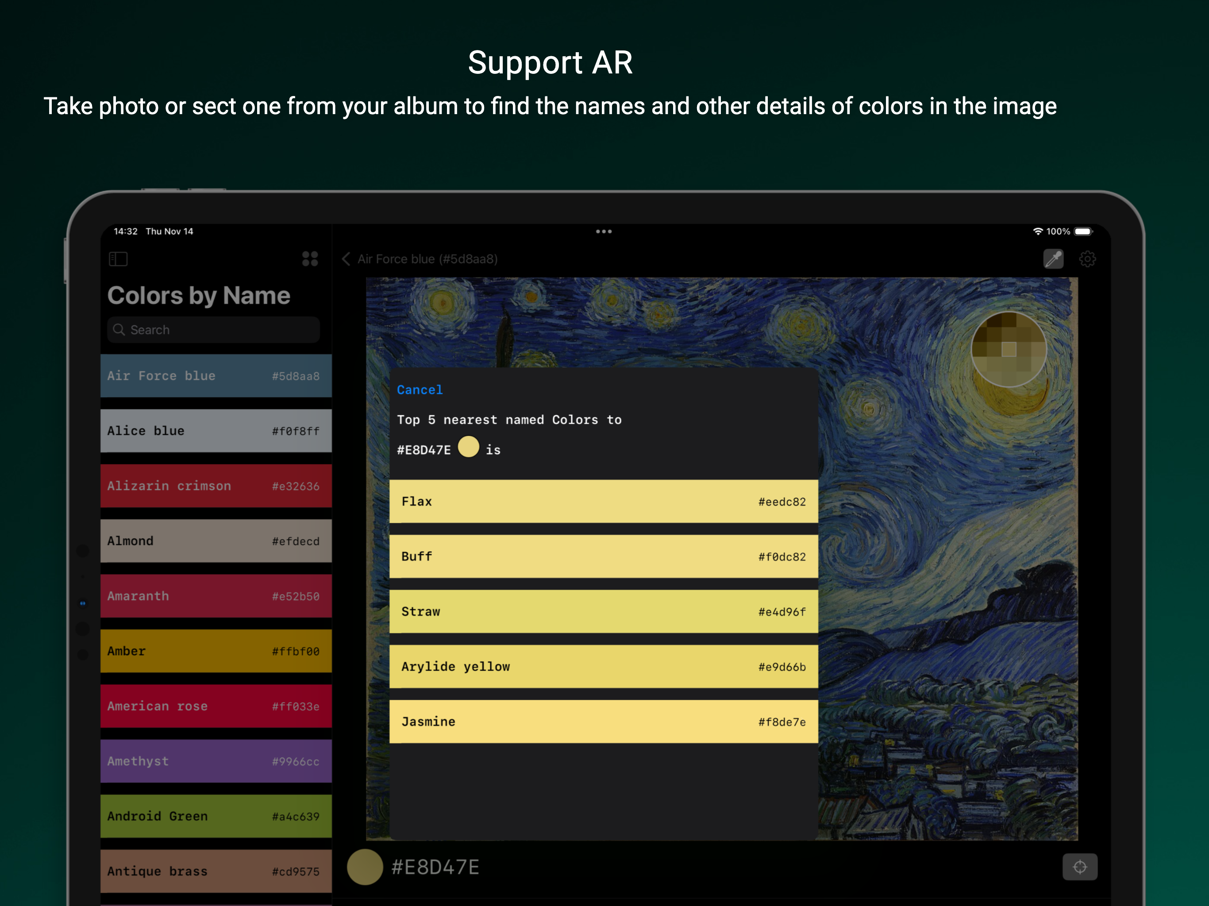Activate the eyedropper color picker tool

click(x=1053, y=258)
